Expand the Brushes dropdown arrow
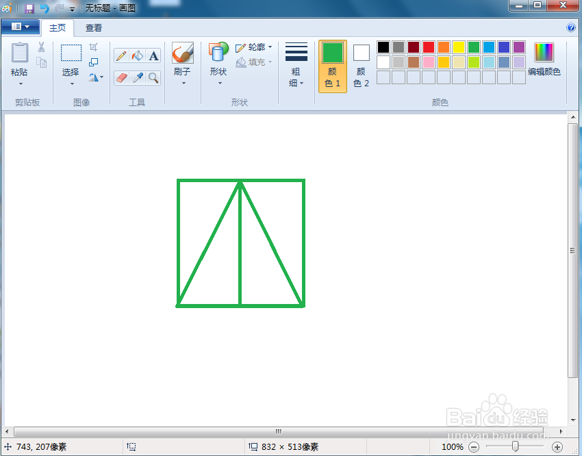The width and height of the screenshot is (582, 456). tap(184, 83)
